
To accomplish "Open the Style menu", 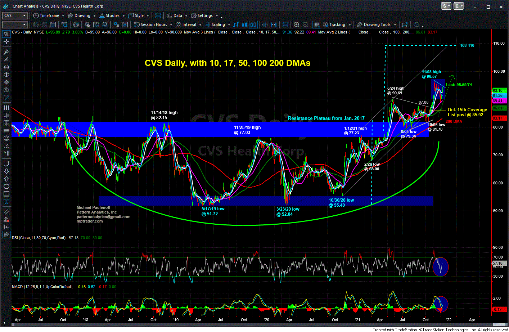I will pyautogui.click(x=136, y=15).
